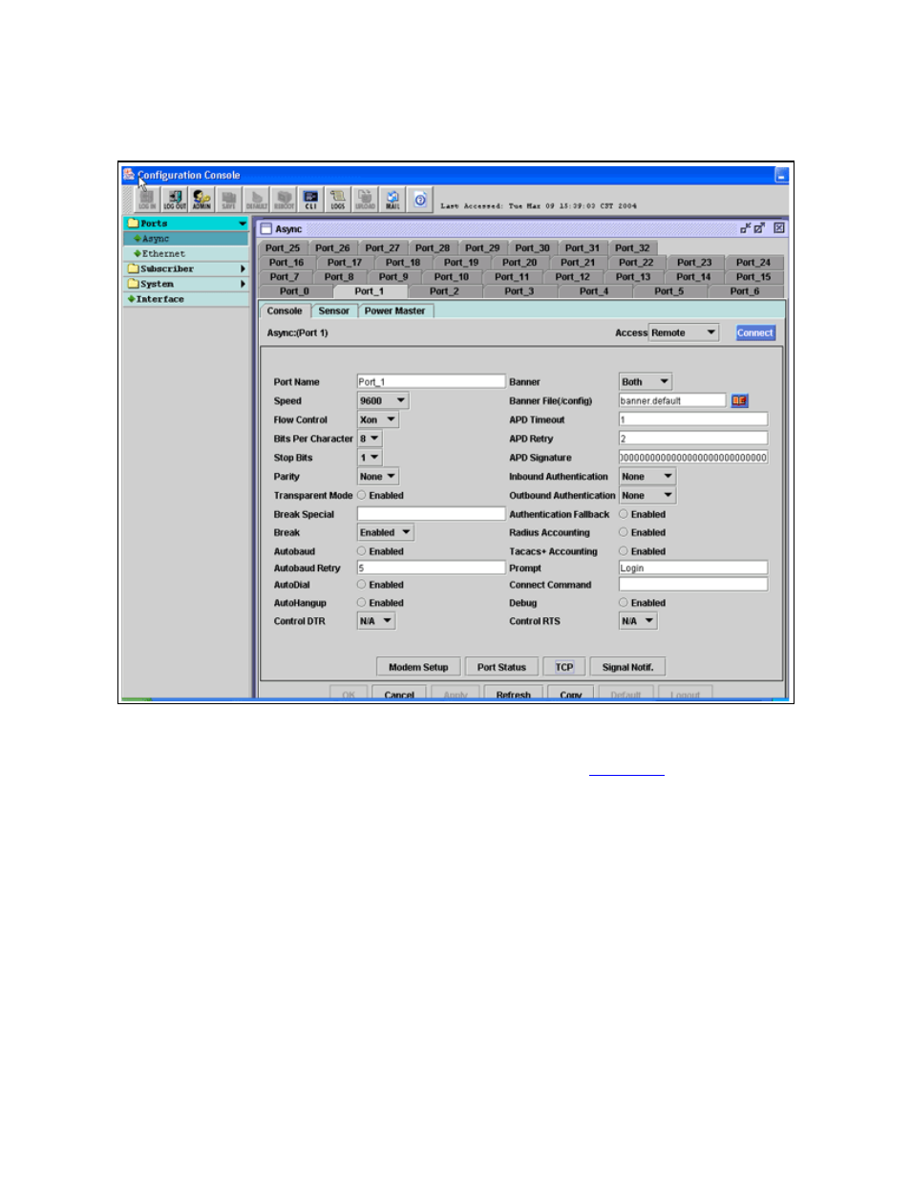Select the Port_2 tab
Screen dimensions: 911x1180
[444, 291]
